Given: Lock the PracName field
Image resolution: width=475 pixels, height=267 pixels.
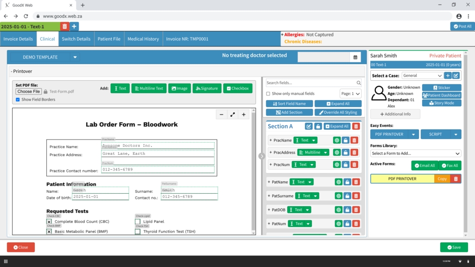Looking at the screenshot, I should click(x=345, y=140).
